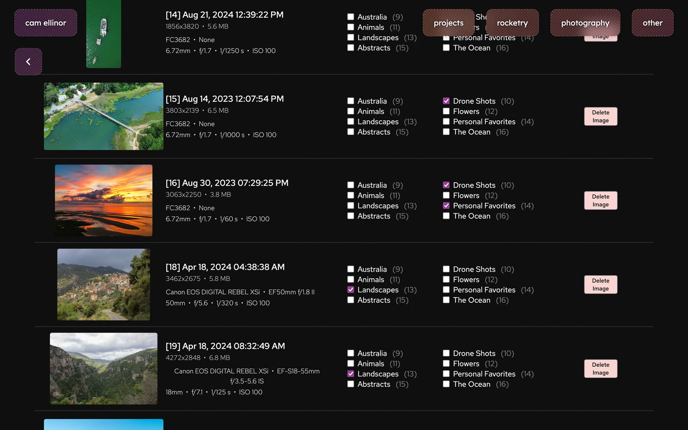The height and width of the screenshot is (430, 688).
Task: Check Flowers for image 18
Action: point(446,280)
